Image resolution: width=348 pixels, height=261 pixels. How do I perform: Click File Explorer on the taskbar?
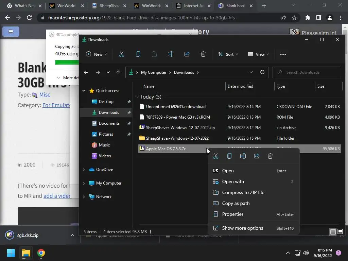[26, 253]
